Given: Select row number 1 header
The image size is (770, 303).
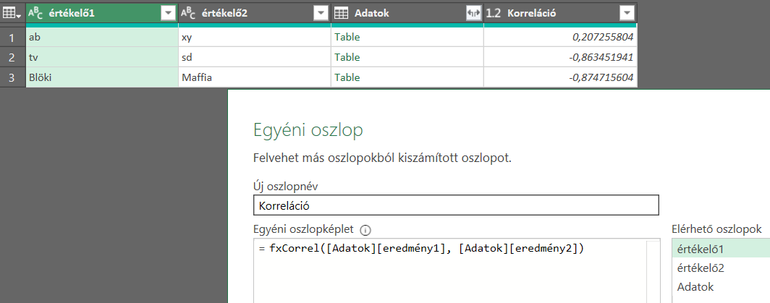Looking at the screenshot, I should (x=13, y=37).
